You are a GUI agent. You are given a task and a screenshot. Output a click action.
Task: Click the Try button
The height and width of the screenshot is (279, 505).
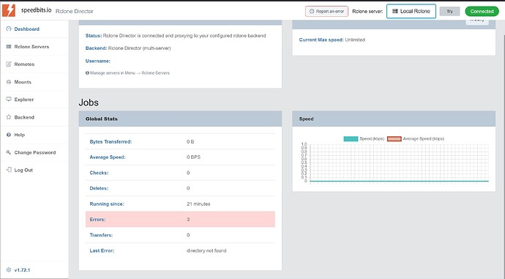(449, 11)
